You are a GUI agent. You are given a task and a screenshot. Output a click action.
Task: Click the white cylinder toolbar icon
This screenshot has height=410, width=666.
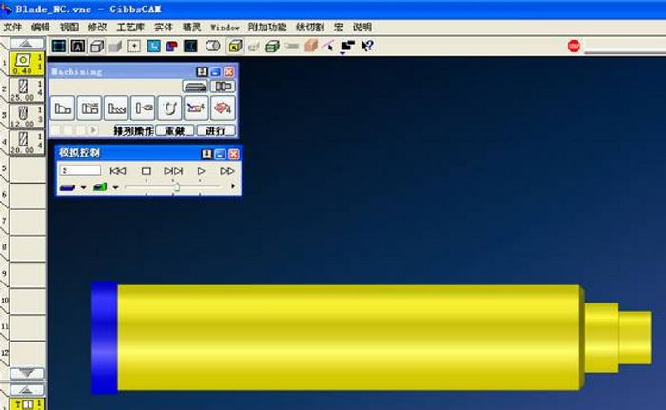point(212,46)
